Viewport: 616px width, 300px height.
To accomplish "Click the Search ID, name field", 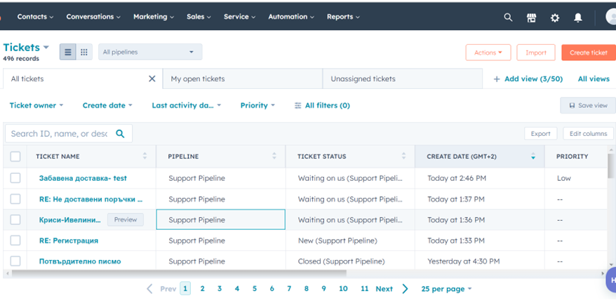I will point(60,134).
